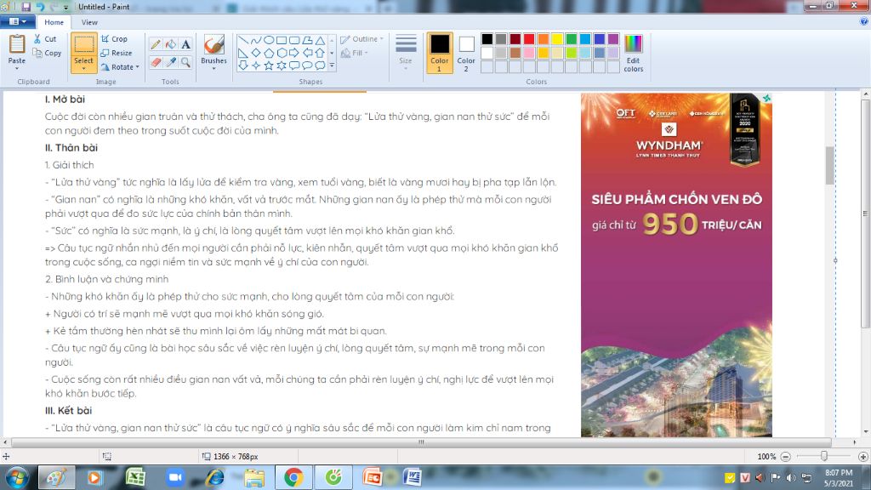Choose the Diamond shape
Viewport: 871px width, 490px height.
pyautogui.click(x=255, y=53)
